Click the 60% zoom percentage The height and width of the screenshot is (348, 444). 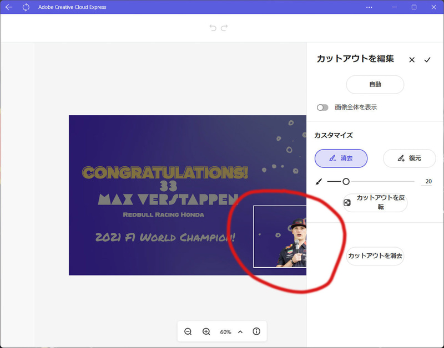[225, 332]
